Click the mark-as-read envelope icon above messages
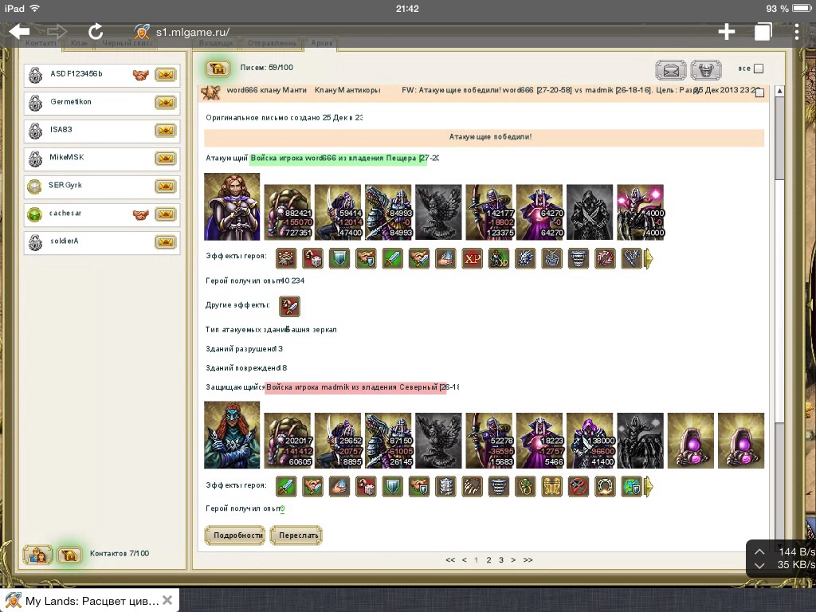Viewport: 816px width, 612px height. point(671,70)
